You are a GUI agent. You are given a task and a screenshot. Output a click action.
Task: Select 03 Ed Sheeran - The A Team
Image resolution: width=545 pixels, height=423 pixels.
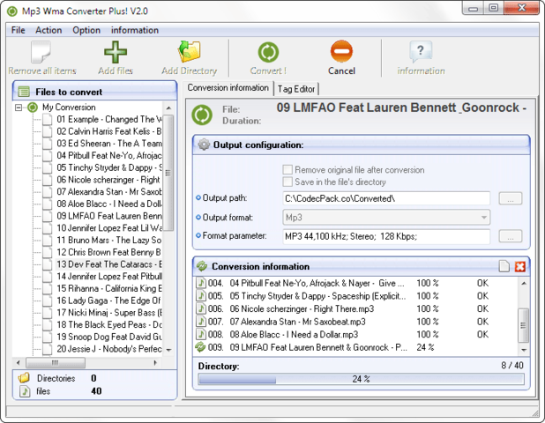pyautogui.click(x=109, y=144)
